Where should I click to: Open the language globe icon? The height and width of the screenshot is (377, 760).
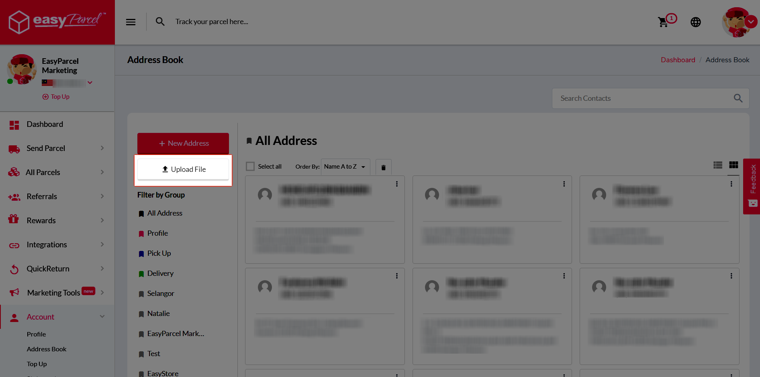(696, 22)
